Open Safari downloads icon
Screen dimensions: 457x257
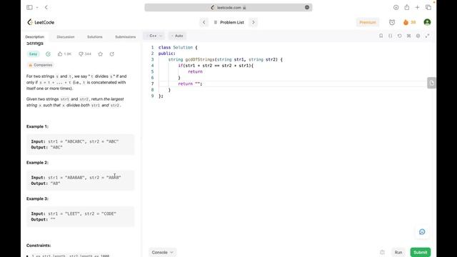click(x=396, y=8)
